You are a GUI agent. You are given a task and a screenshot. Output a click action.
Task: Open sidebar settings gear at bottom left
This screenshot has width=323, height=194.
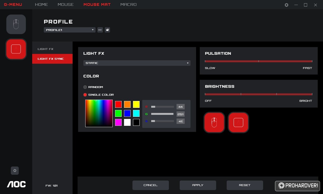pos(15,171)
